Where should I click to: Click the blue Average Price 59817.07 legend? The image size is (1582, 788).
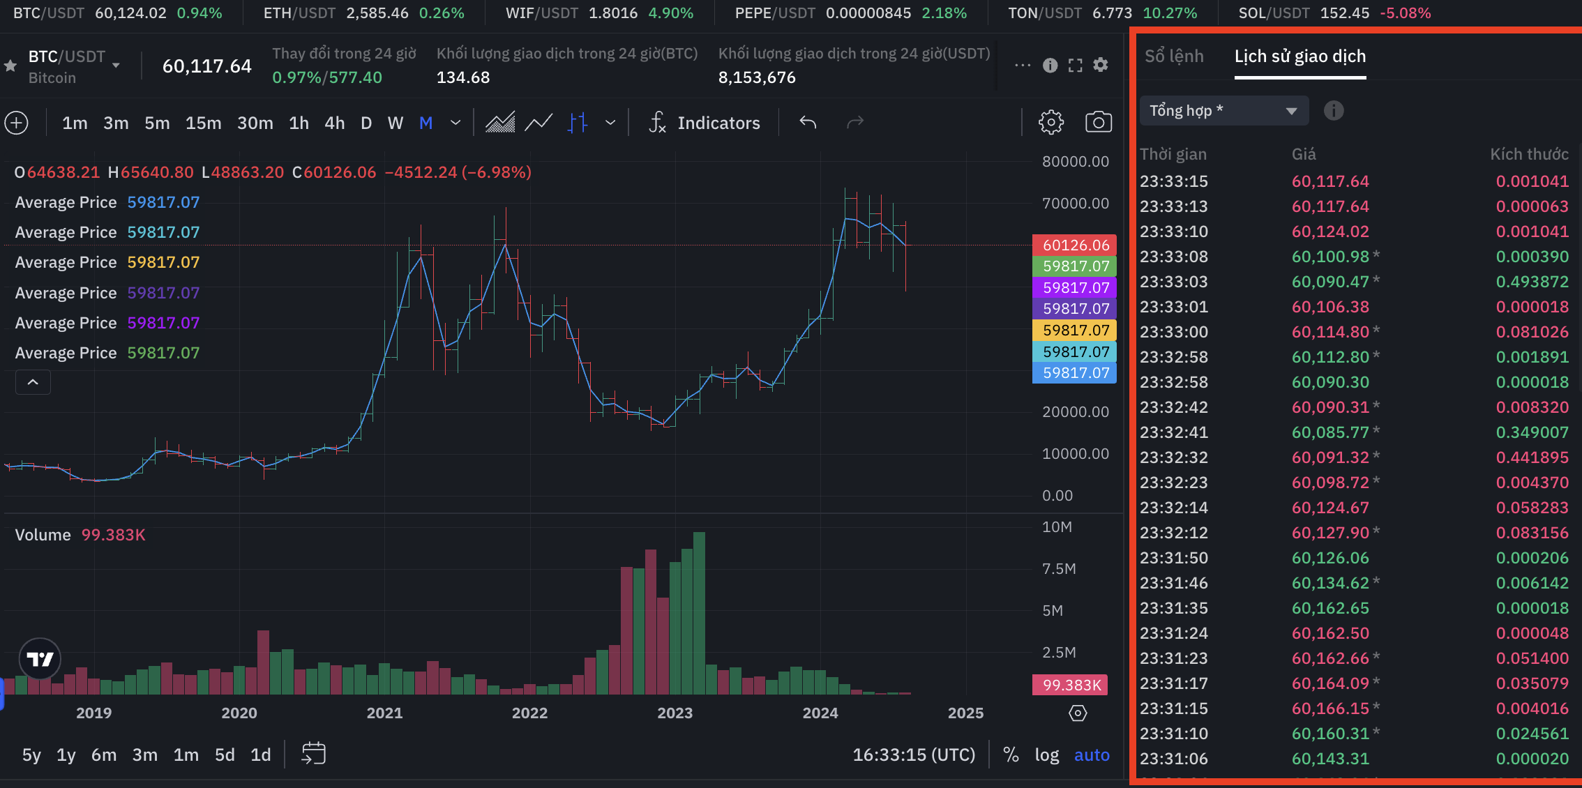coord(107,202)
